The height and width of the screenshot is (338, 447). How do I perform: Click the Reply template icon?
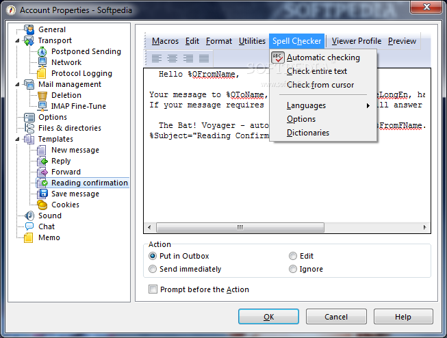tap(42, 161)
